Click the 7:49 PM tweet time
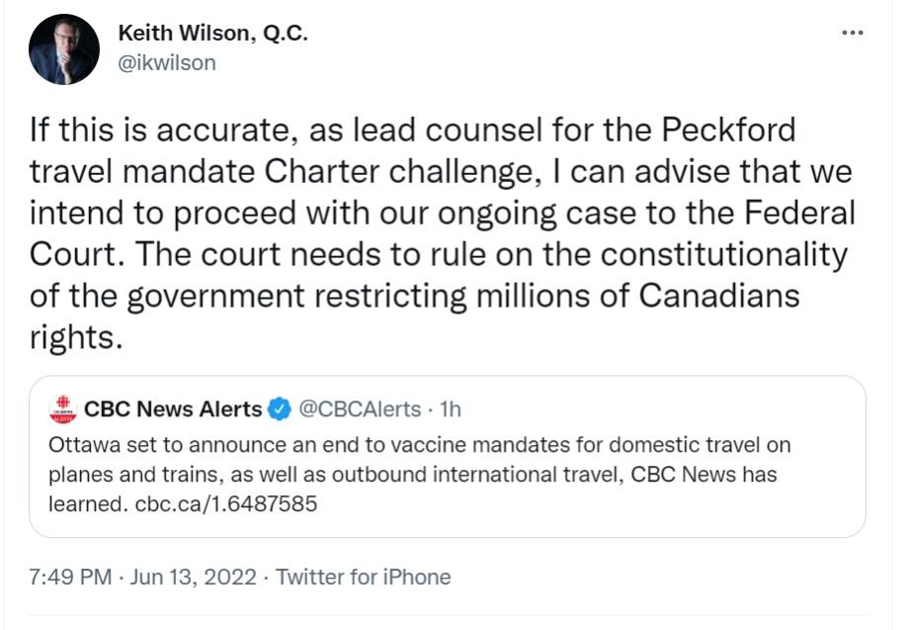911x630 pixels. tap(71, 577)
